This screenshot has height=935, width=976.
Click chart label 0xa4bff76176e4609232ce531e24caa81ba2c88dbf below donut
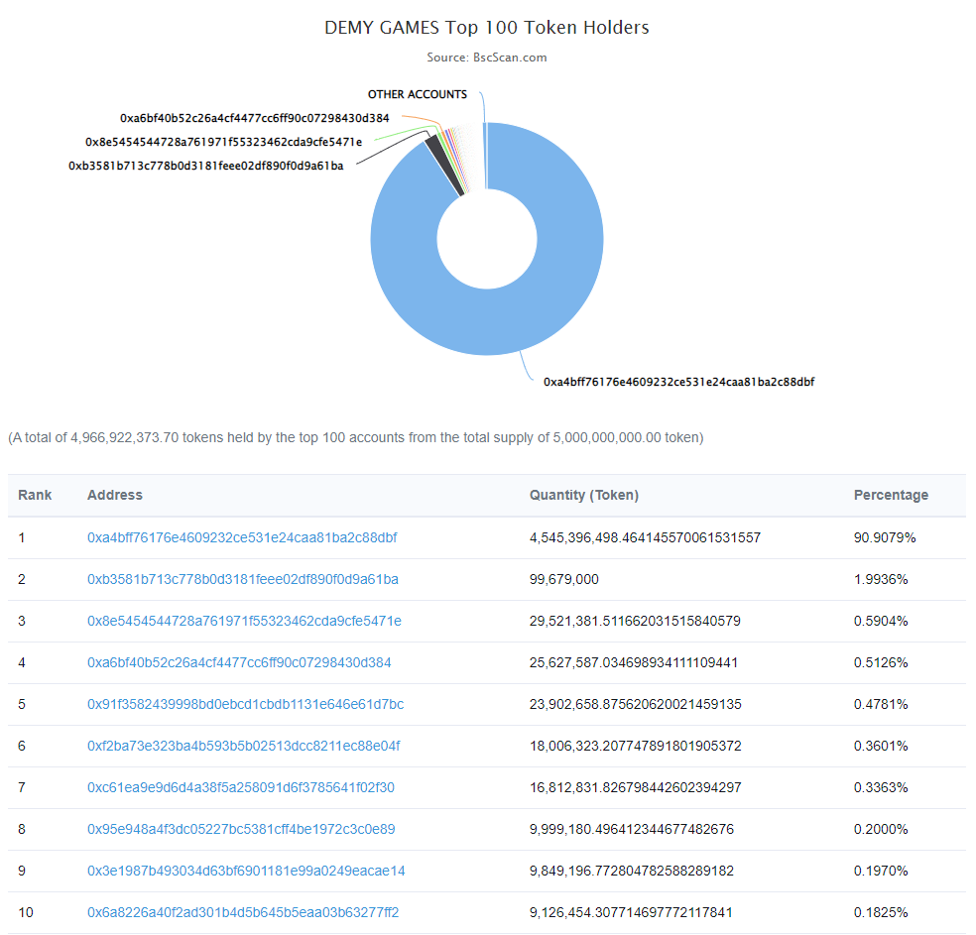pos(678,382)
